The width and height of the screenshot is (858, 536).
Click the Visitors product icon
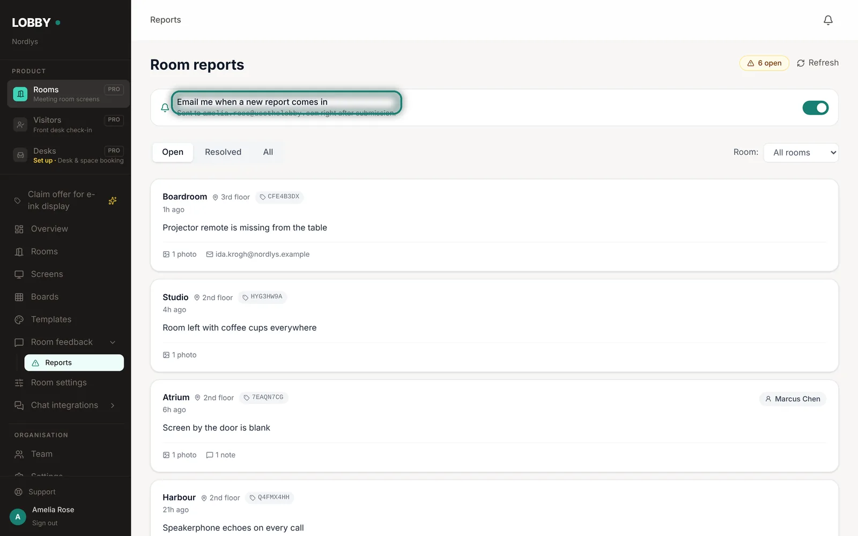click(x=20, y=124)
